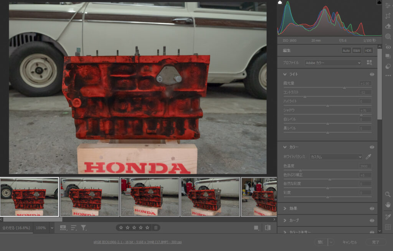Collapse the ライト panel
Viewport: 393px width, 251px height.
pyautogui.click(x=285, y=74)
